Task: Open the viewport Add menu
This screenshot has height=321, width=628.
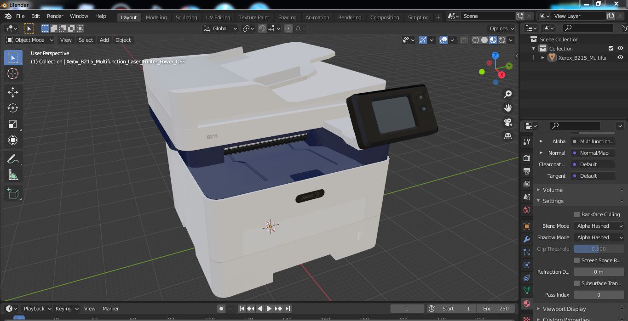Action: 104,40
